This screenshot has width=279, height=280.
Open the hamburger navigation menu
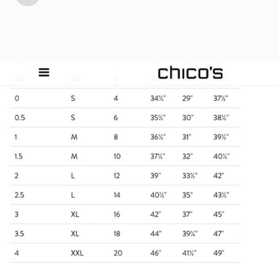point(44,73)
